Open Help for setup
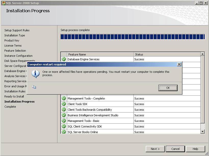 [195, 149]
